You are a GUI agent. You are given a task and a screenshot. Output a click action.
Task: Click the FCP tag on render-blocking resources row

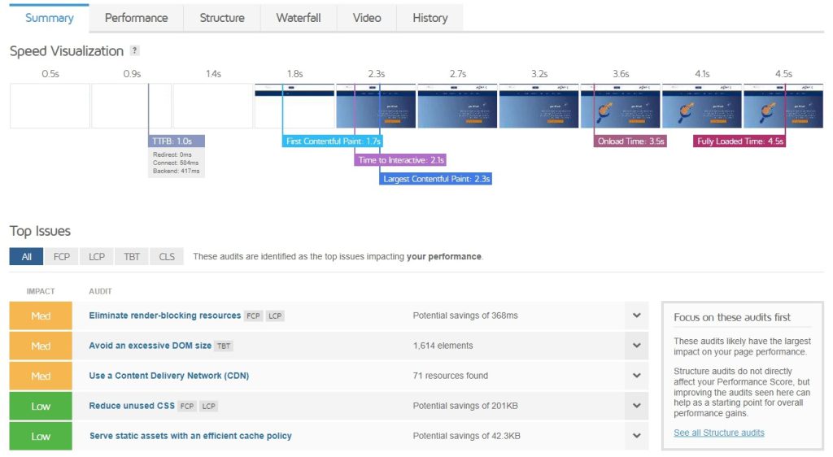254,316
